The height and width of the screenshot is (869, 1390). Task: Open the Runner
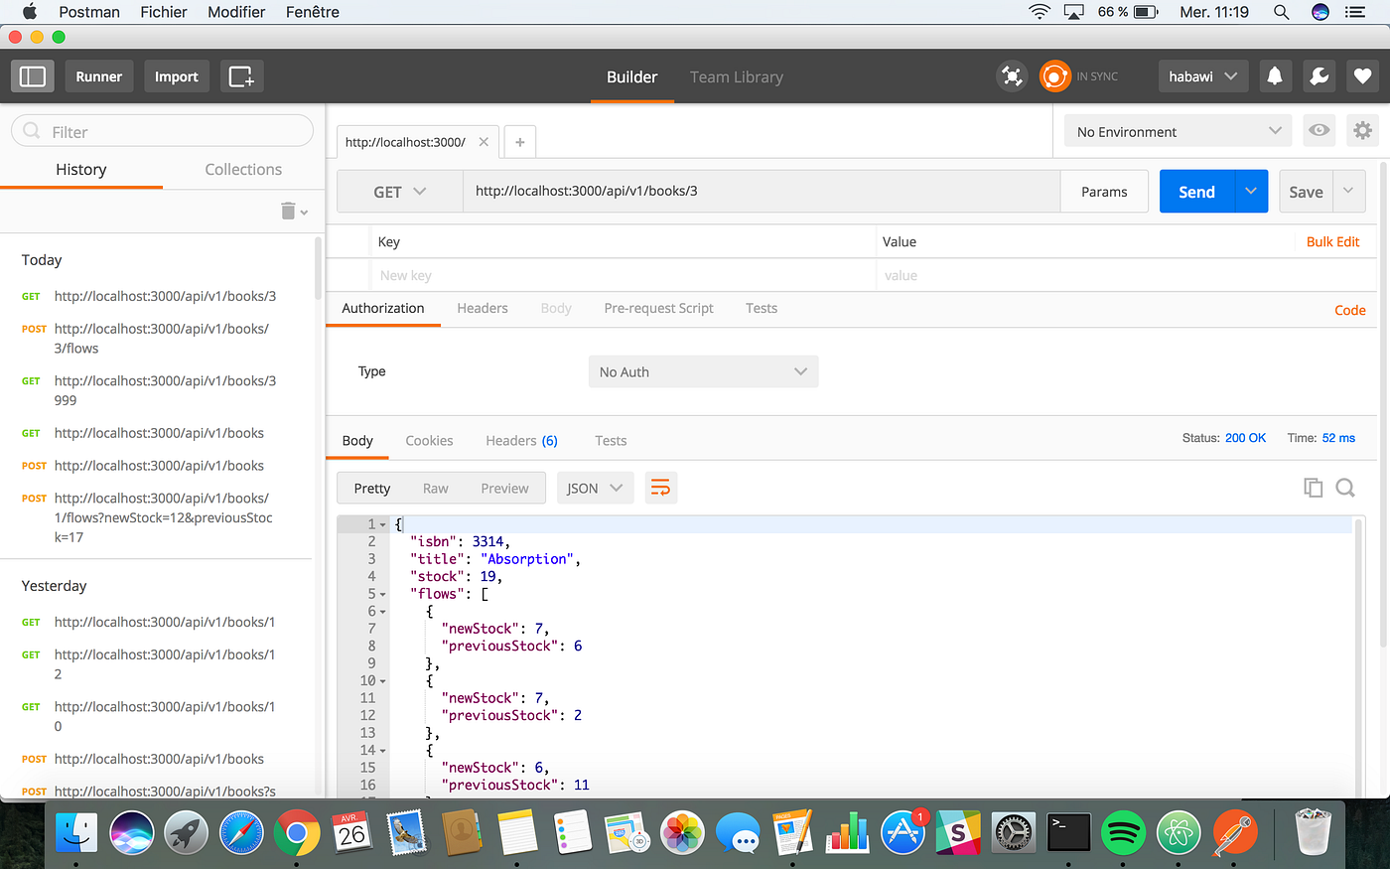click(98, 75)
